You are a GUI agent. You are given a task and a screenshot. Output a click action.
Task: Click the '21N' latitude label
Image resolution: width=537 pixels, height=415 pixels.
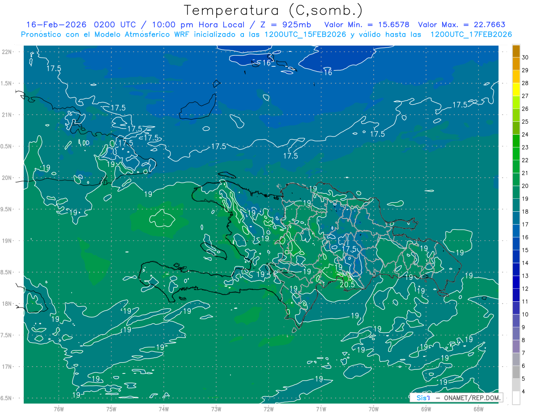pyautogui.click(x=8, y=115)
